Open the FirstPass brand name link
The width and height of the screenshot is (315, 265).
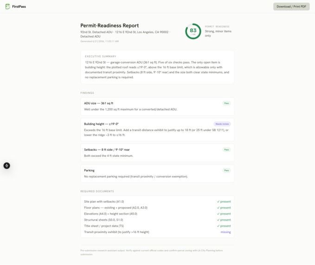tap(19, 6)
